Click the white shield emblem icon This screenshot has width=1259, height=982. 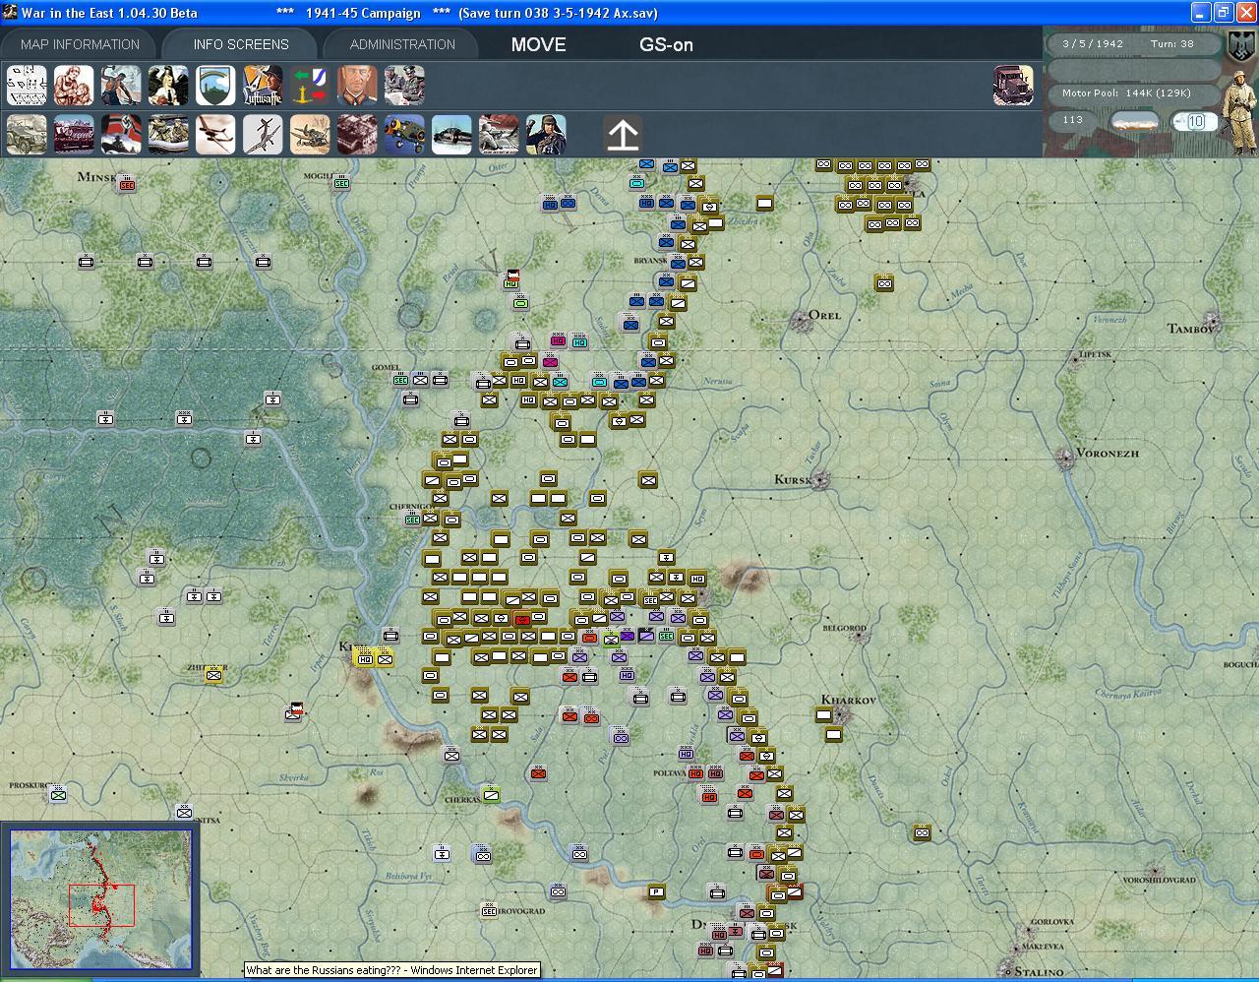(x=215, y=86)
